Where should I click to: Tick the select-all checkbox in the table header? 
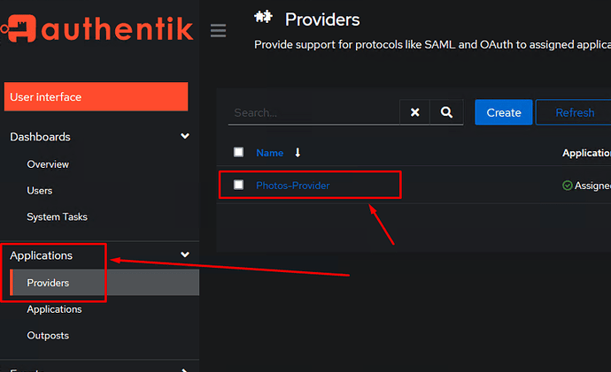pos(238,152)
